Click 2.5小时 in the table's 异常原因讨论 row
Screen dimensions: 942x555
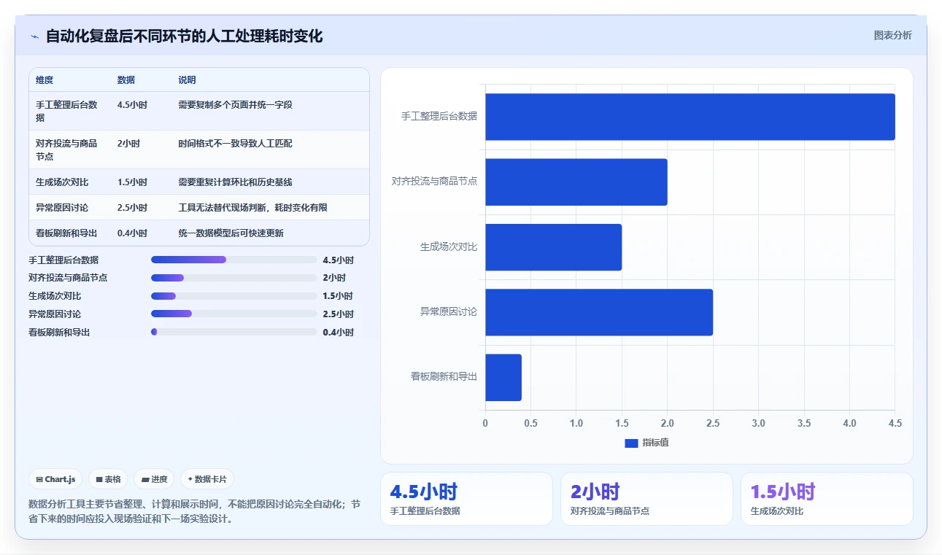point(132,208)
